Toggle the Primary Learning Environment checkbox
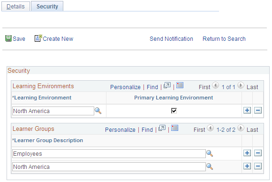The height and width of the screenshot is (182, 272). [x=174, y=111]
